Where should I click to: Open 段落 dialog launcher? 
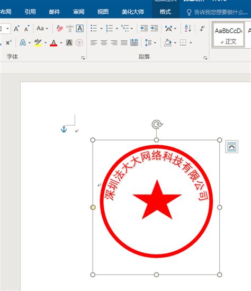click(x=205, y=58)
